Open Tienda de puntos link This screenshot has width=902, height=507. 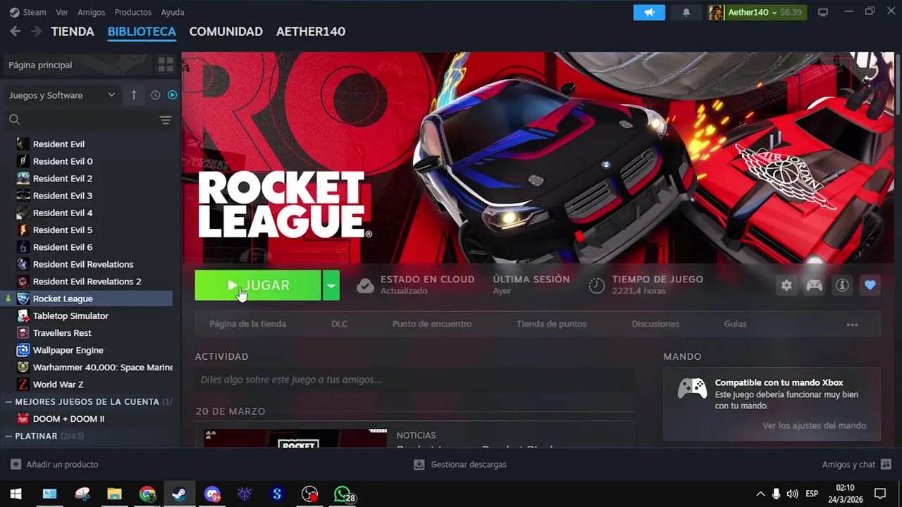pos(551,324)
